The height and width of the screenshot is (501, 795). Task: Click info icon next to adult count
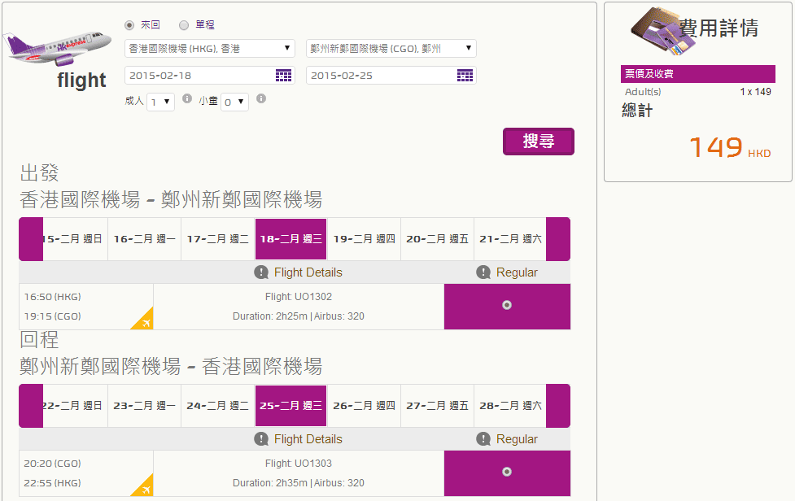[x=187, y=99]
